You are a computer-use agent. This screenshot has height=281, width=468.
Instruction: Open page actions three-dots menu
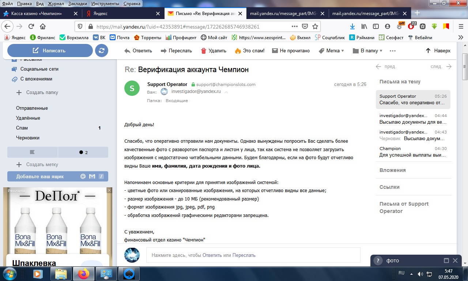point(294,26)
